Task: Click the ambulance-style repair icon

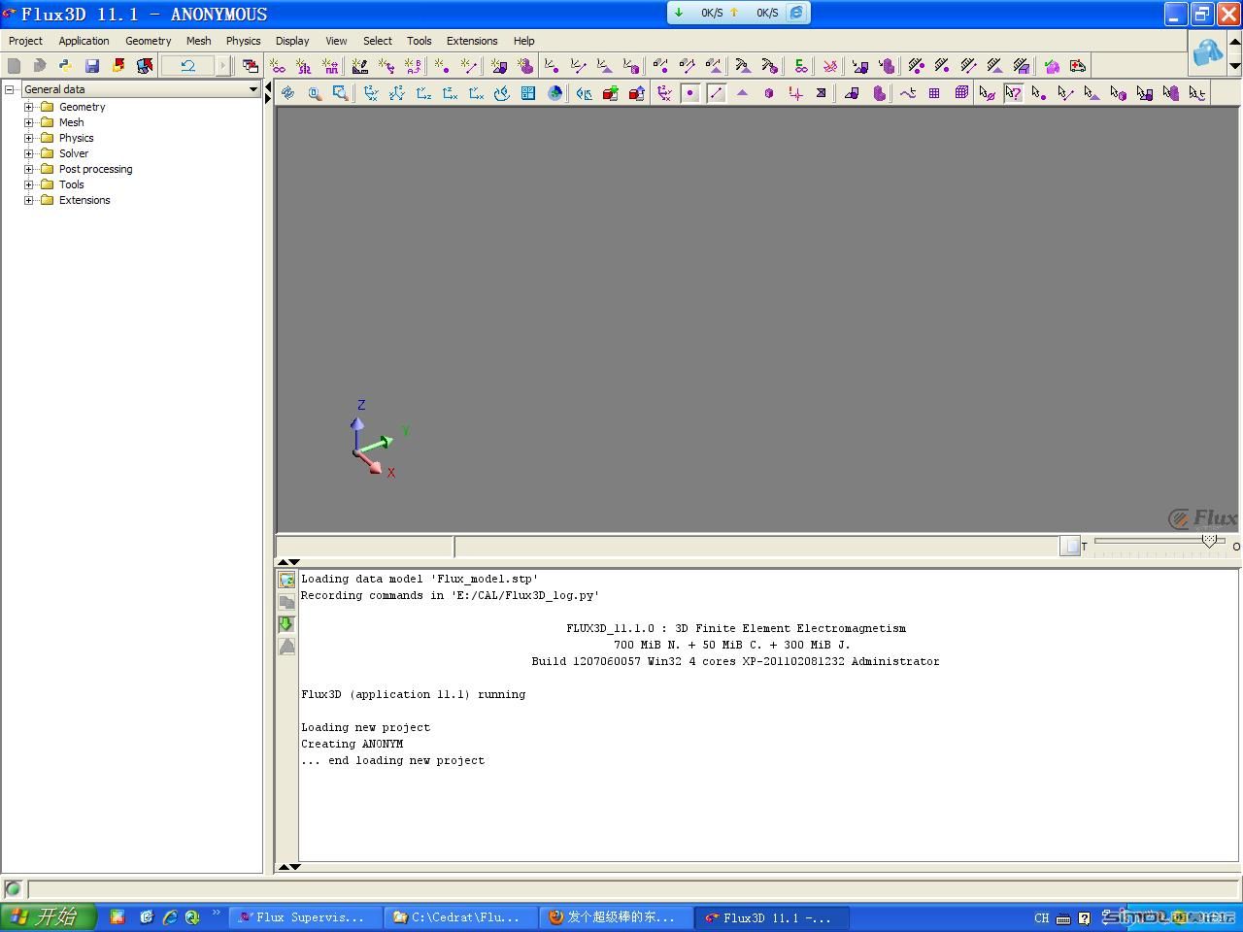Action: point(1078,66)
